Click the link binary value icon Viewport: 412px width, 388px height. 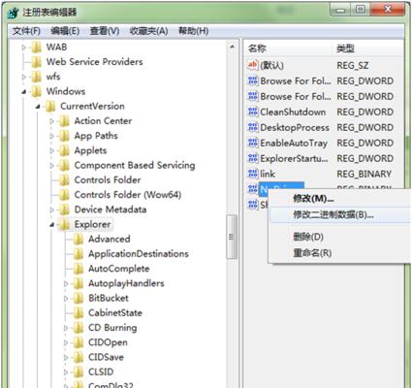click(x=253, y=174)
